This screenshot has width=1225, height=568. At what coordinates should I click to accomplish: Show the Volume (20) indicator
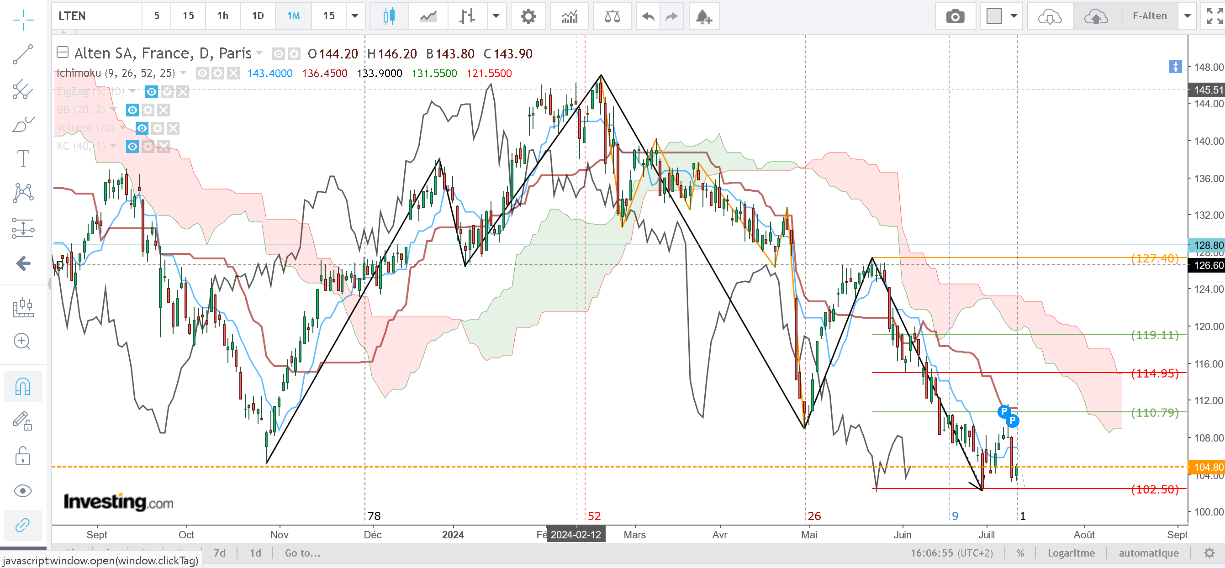point(142,128)
